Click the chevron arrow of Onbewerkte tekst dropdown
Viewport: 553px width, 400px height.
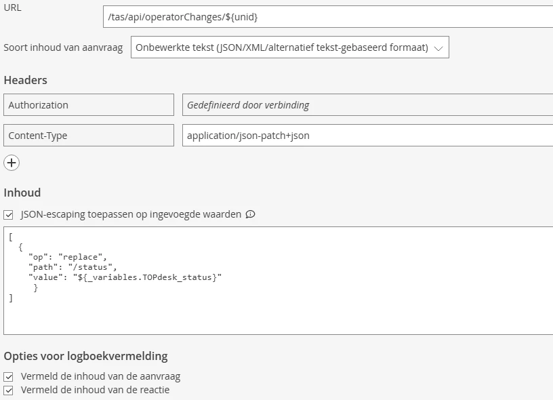438,48
